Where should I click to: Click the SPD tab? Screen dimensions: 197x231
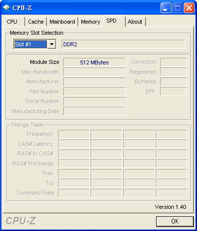tap(114, 21)
